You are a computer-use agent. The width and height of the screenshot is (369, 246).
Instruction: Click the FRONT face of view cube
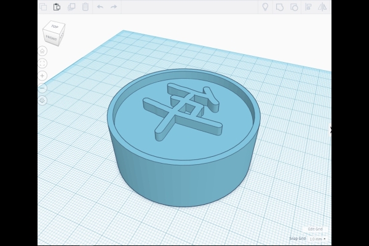[x=52, y=38]
